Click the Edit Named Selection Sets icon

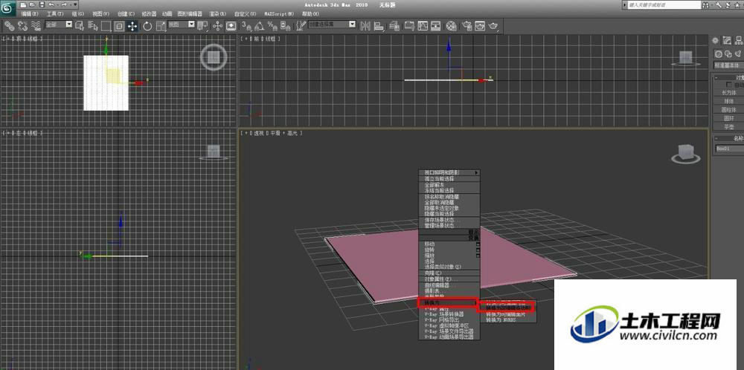click(x=300, y=25)
